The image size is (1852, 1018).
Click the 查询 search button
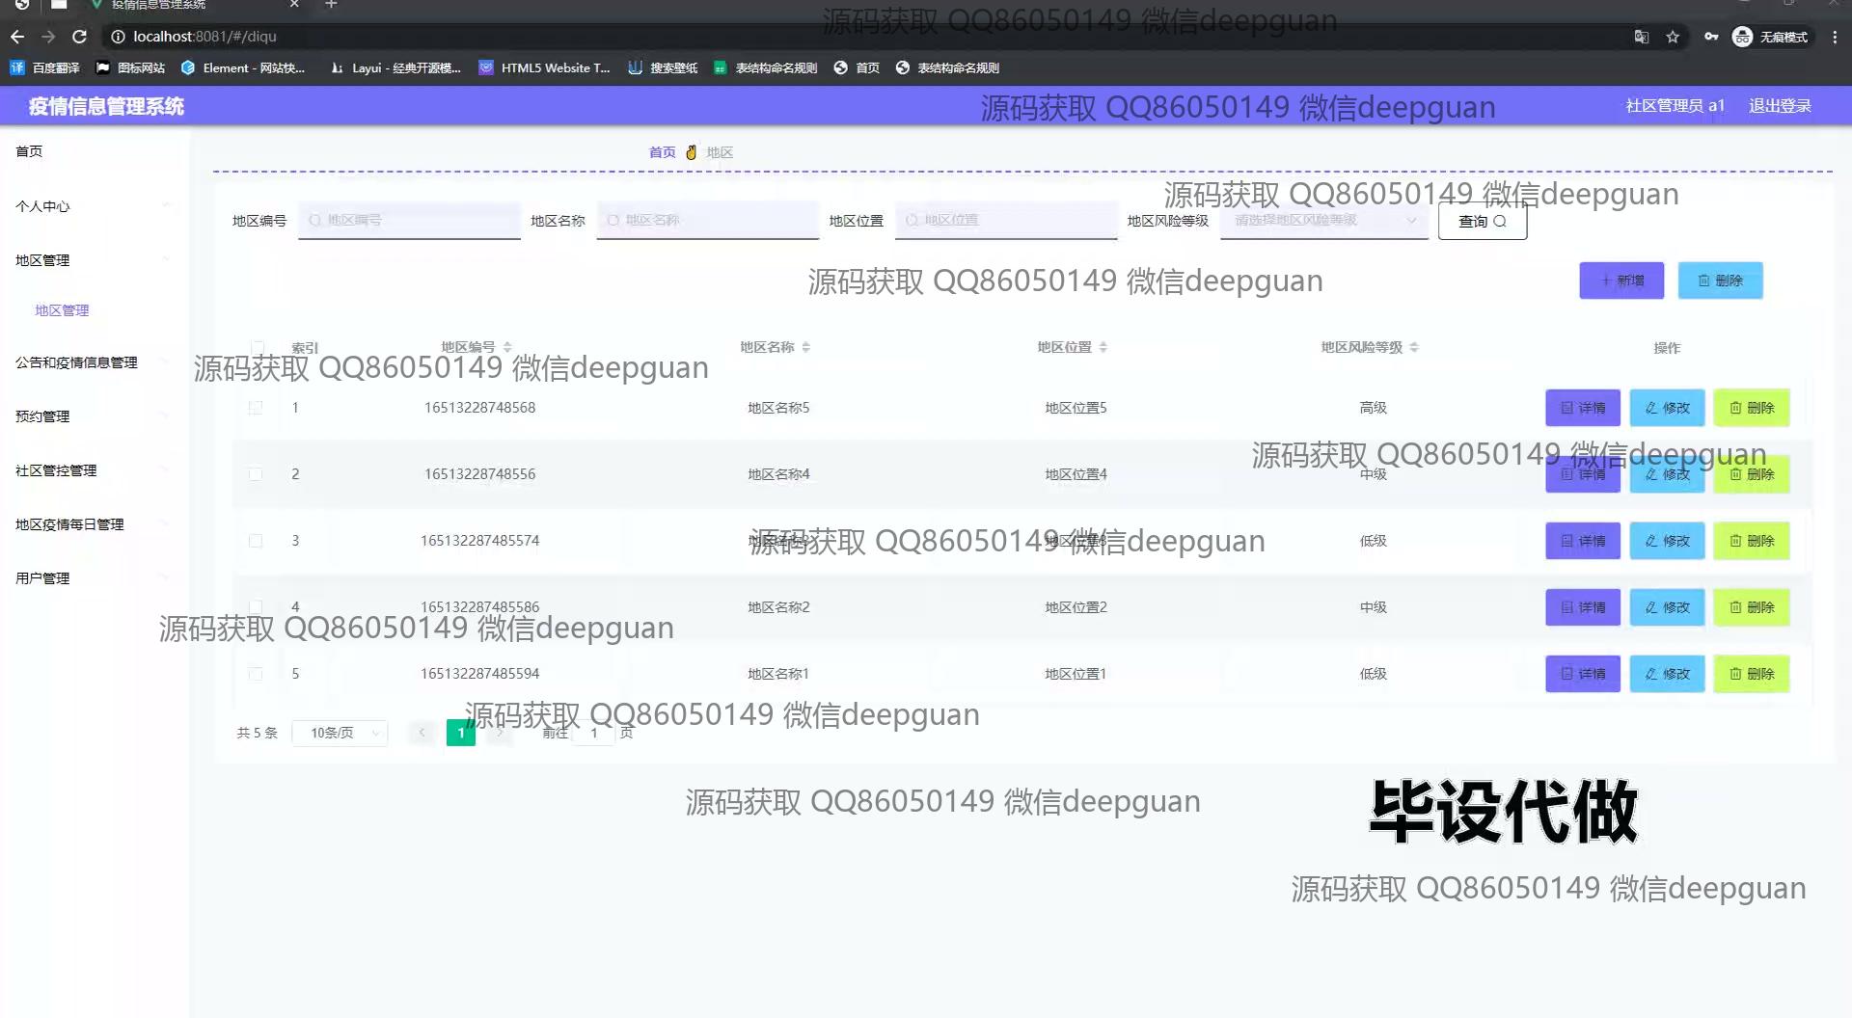[x=1483, y=221]
